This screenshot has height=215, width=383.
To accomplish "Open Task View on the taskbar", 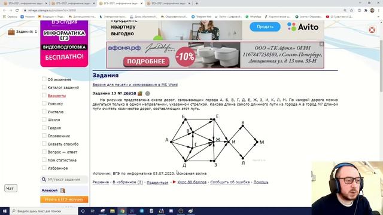I will coord(93,211).
